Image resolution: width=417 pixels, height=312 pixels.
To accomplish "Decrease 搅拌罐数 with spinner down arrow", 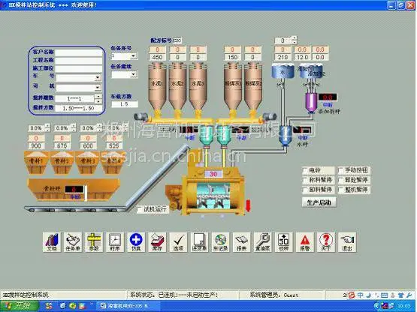I will (x=98, y=101).
